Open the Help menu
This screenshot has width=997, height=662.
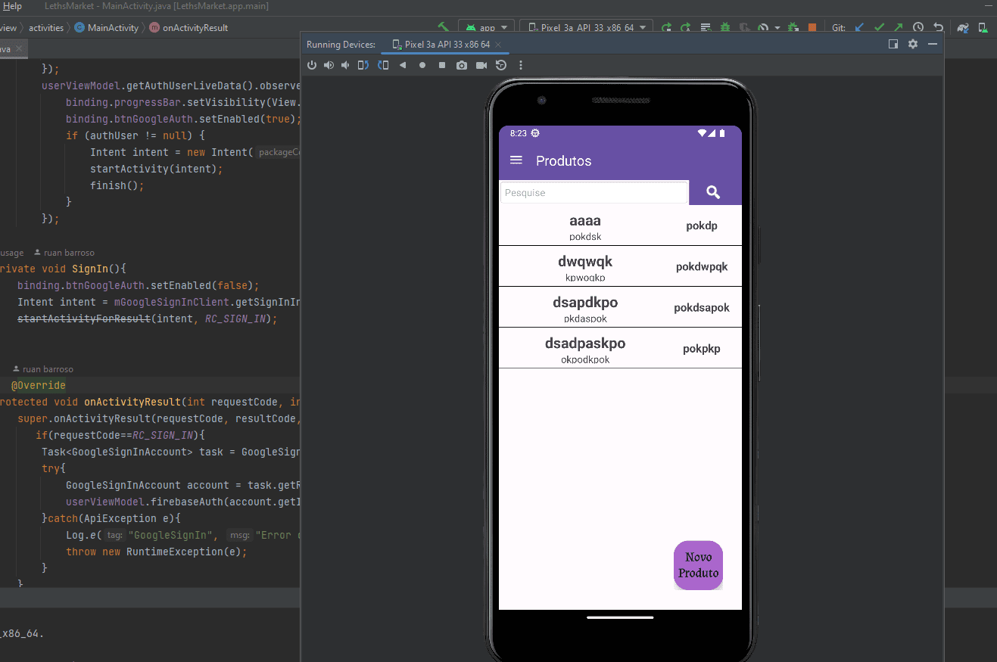tap(13, 6)
